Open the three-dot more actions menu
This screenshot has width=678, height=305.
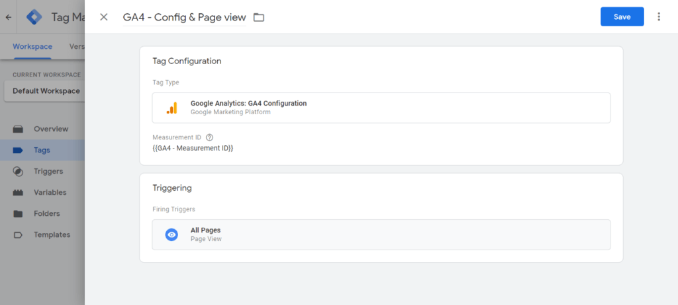coord(659,17)
